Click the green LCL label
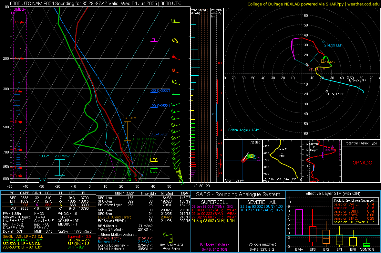 coord(154,171)
